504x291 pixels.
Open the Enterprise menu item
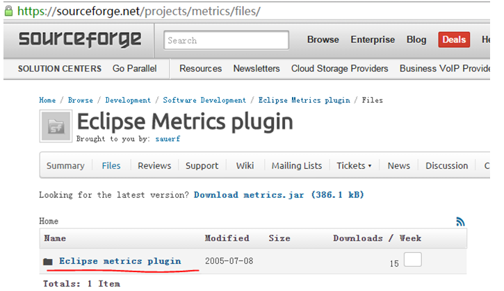[373, 40]
